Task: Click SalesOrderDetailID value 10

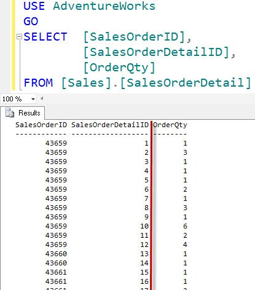Action: pos(144,226)
